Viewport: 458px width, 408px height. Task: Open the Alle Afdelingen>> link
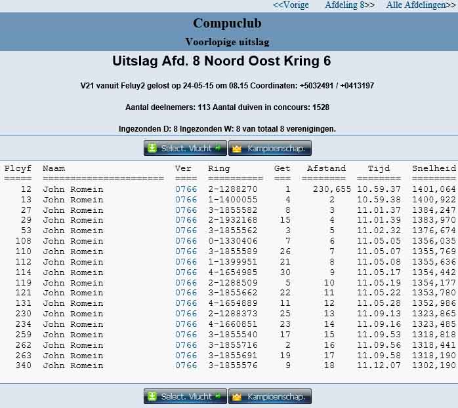[421, 5]
